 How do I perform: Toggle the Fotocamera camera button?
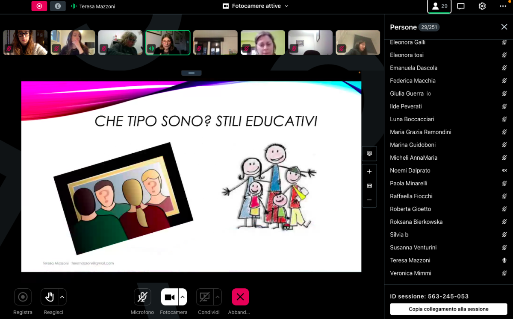170,297
